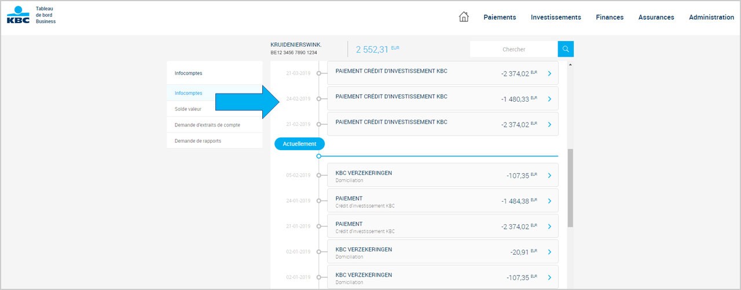741x290 pixels.
Task: Click the KBC logo
Action: tap(19, 15)
